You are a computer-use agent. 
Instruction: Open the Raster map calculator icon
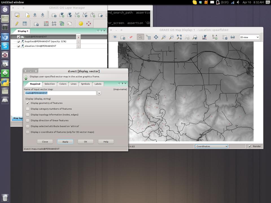tap(46, 24)
